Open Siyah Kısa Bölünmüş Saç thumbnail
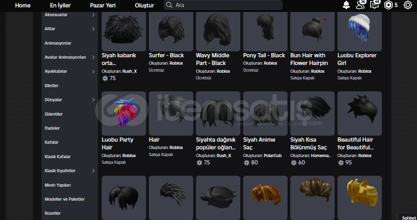Screen dimensions: 417x220 tap(312, 114)
